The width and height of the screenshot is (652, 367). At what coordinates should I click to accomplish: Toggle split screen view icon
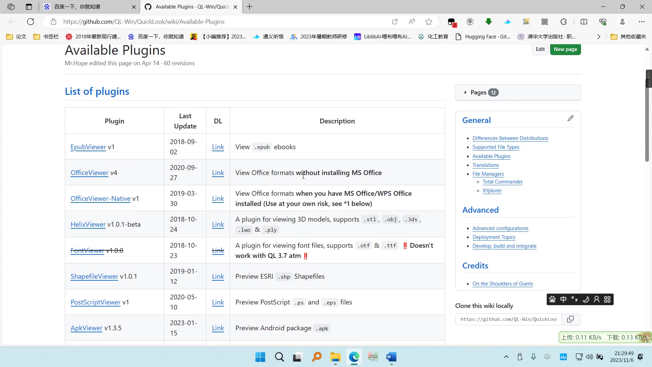584,22
